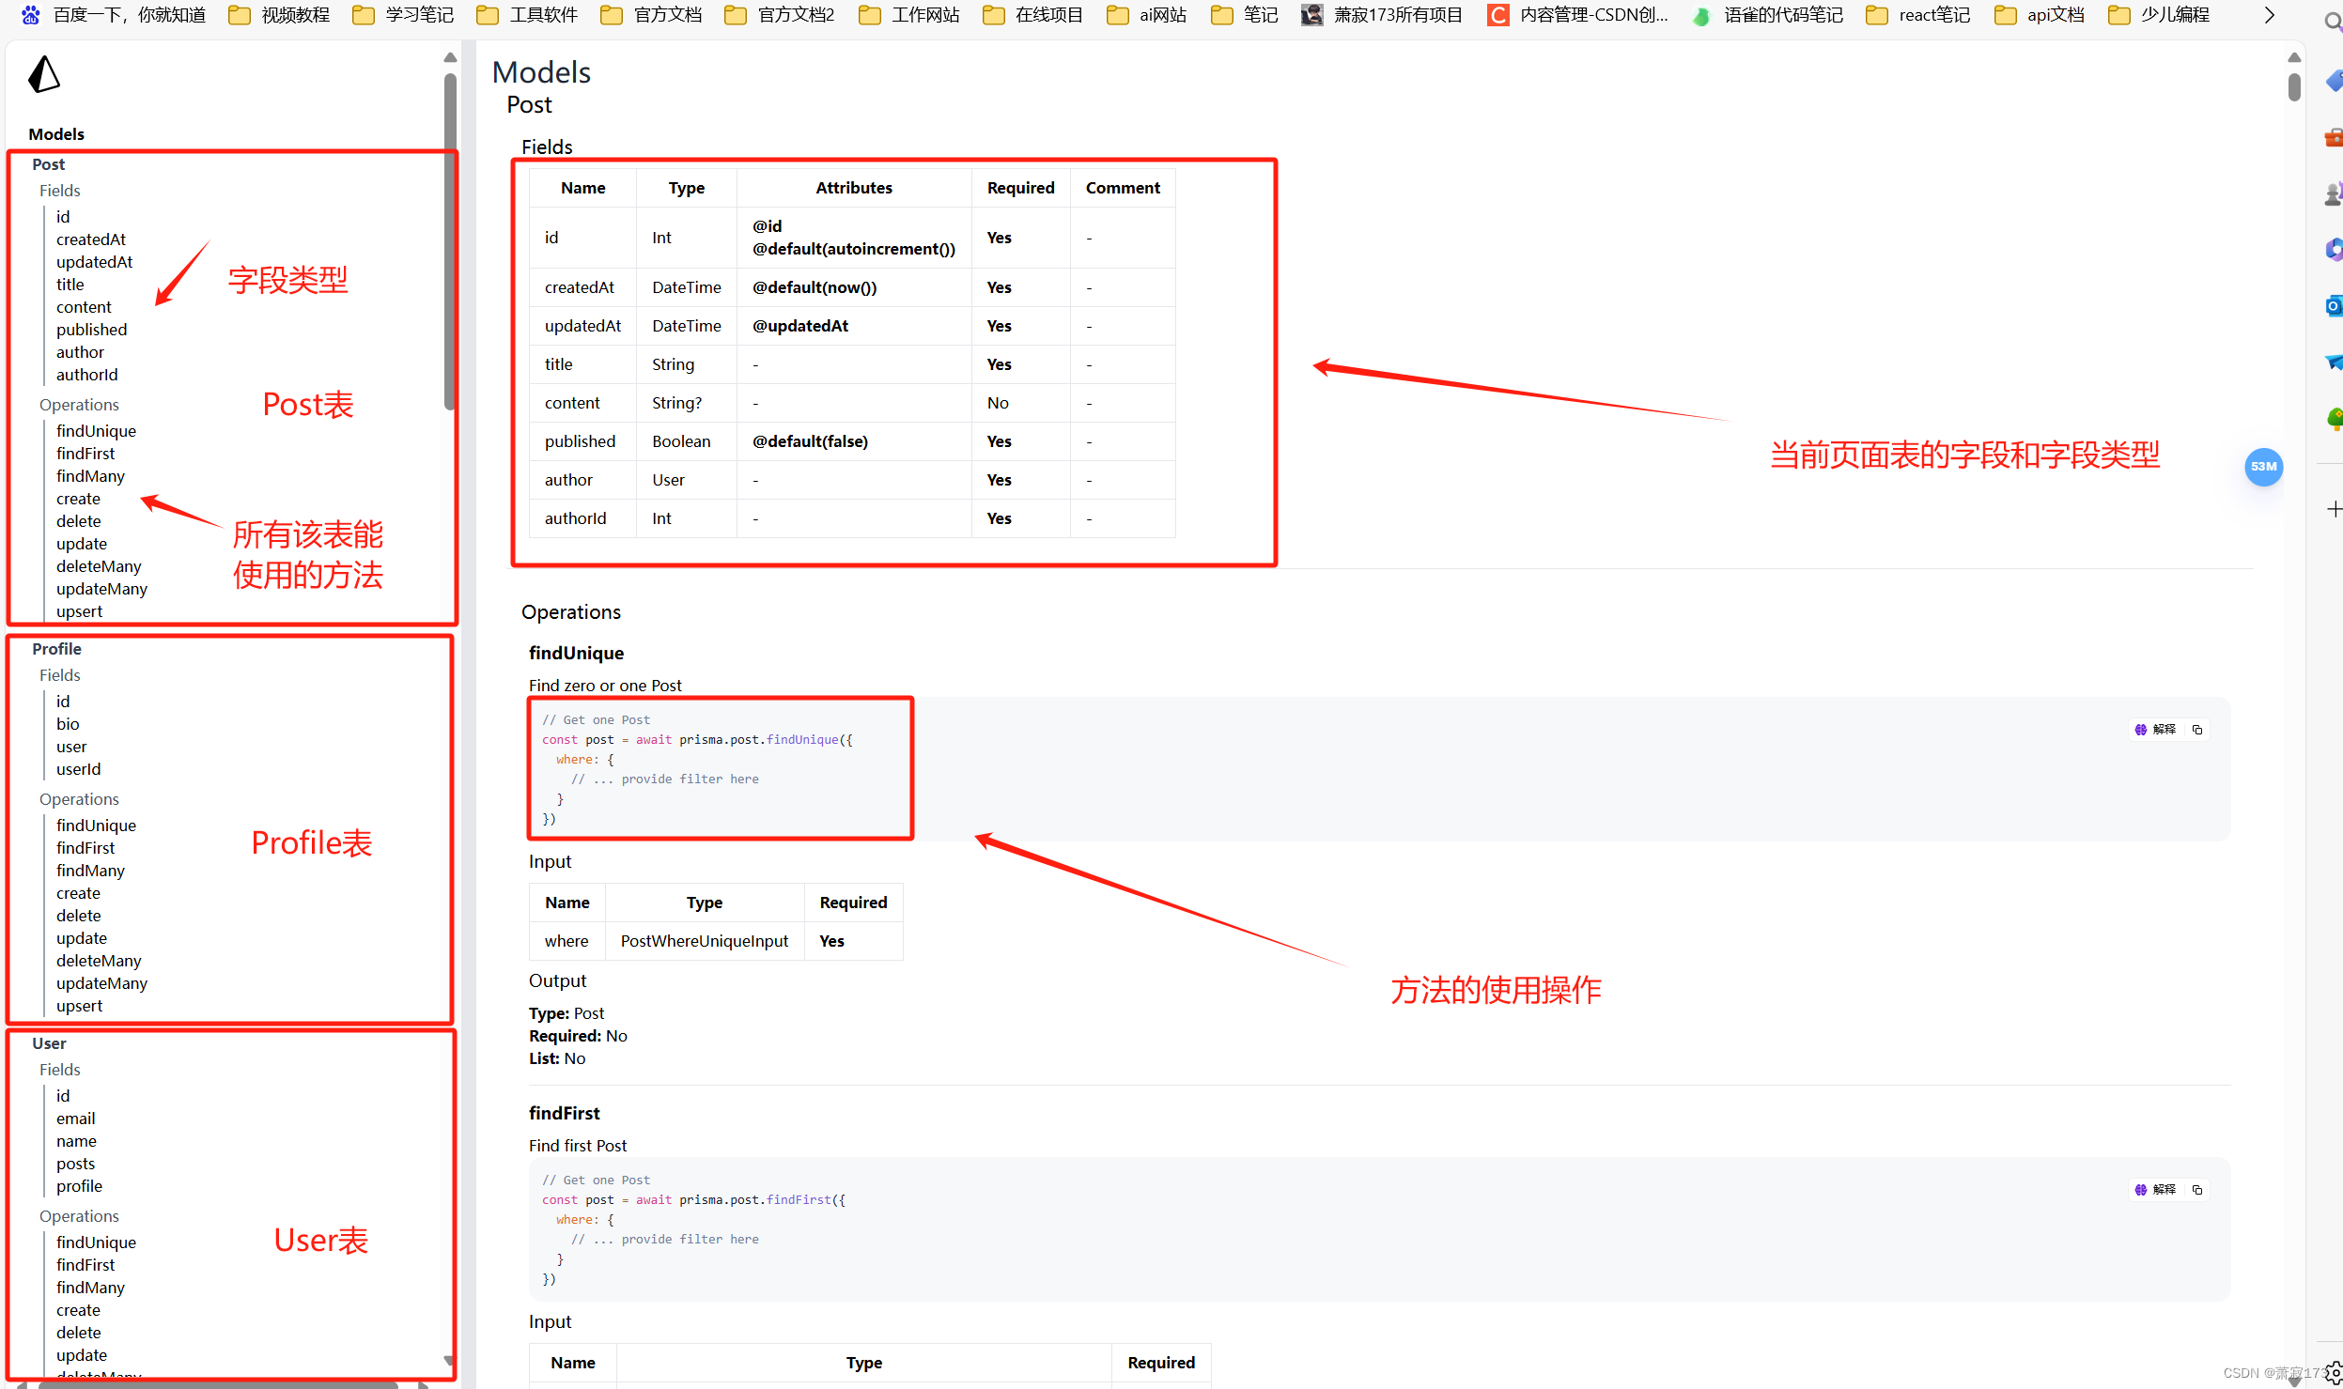This screenshot has height=1389, width=2343.
Task: Open findMany under Profile operations in the sidebar
Action: coord(90,871)
